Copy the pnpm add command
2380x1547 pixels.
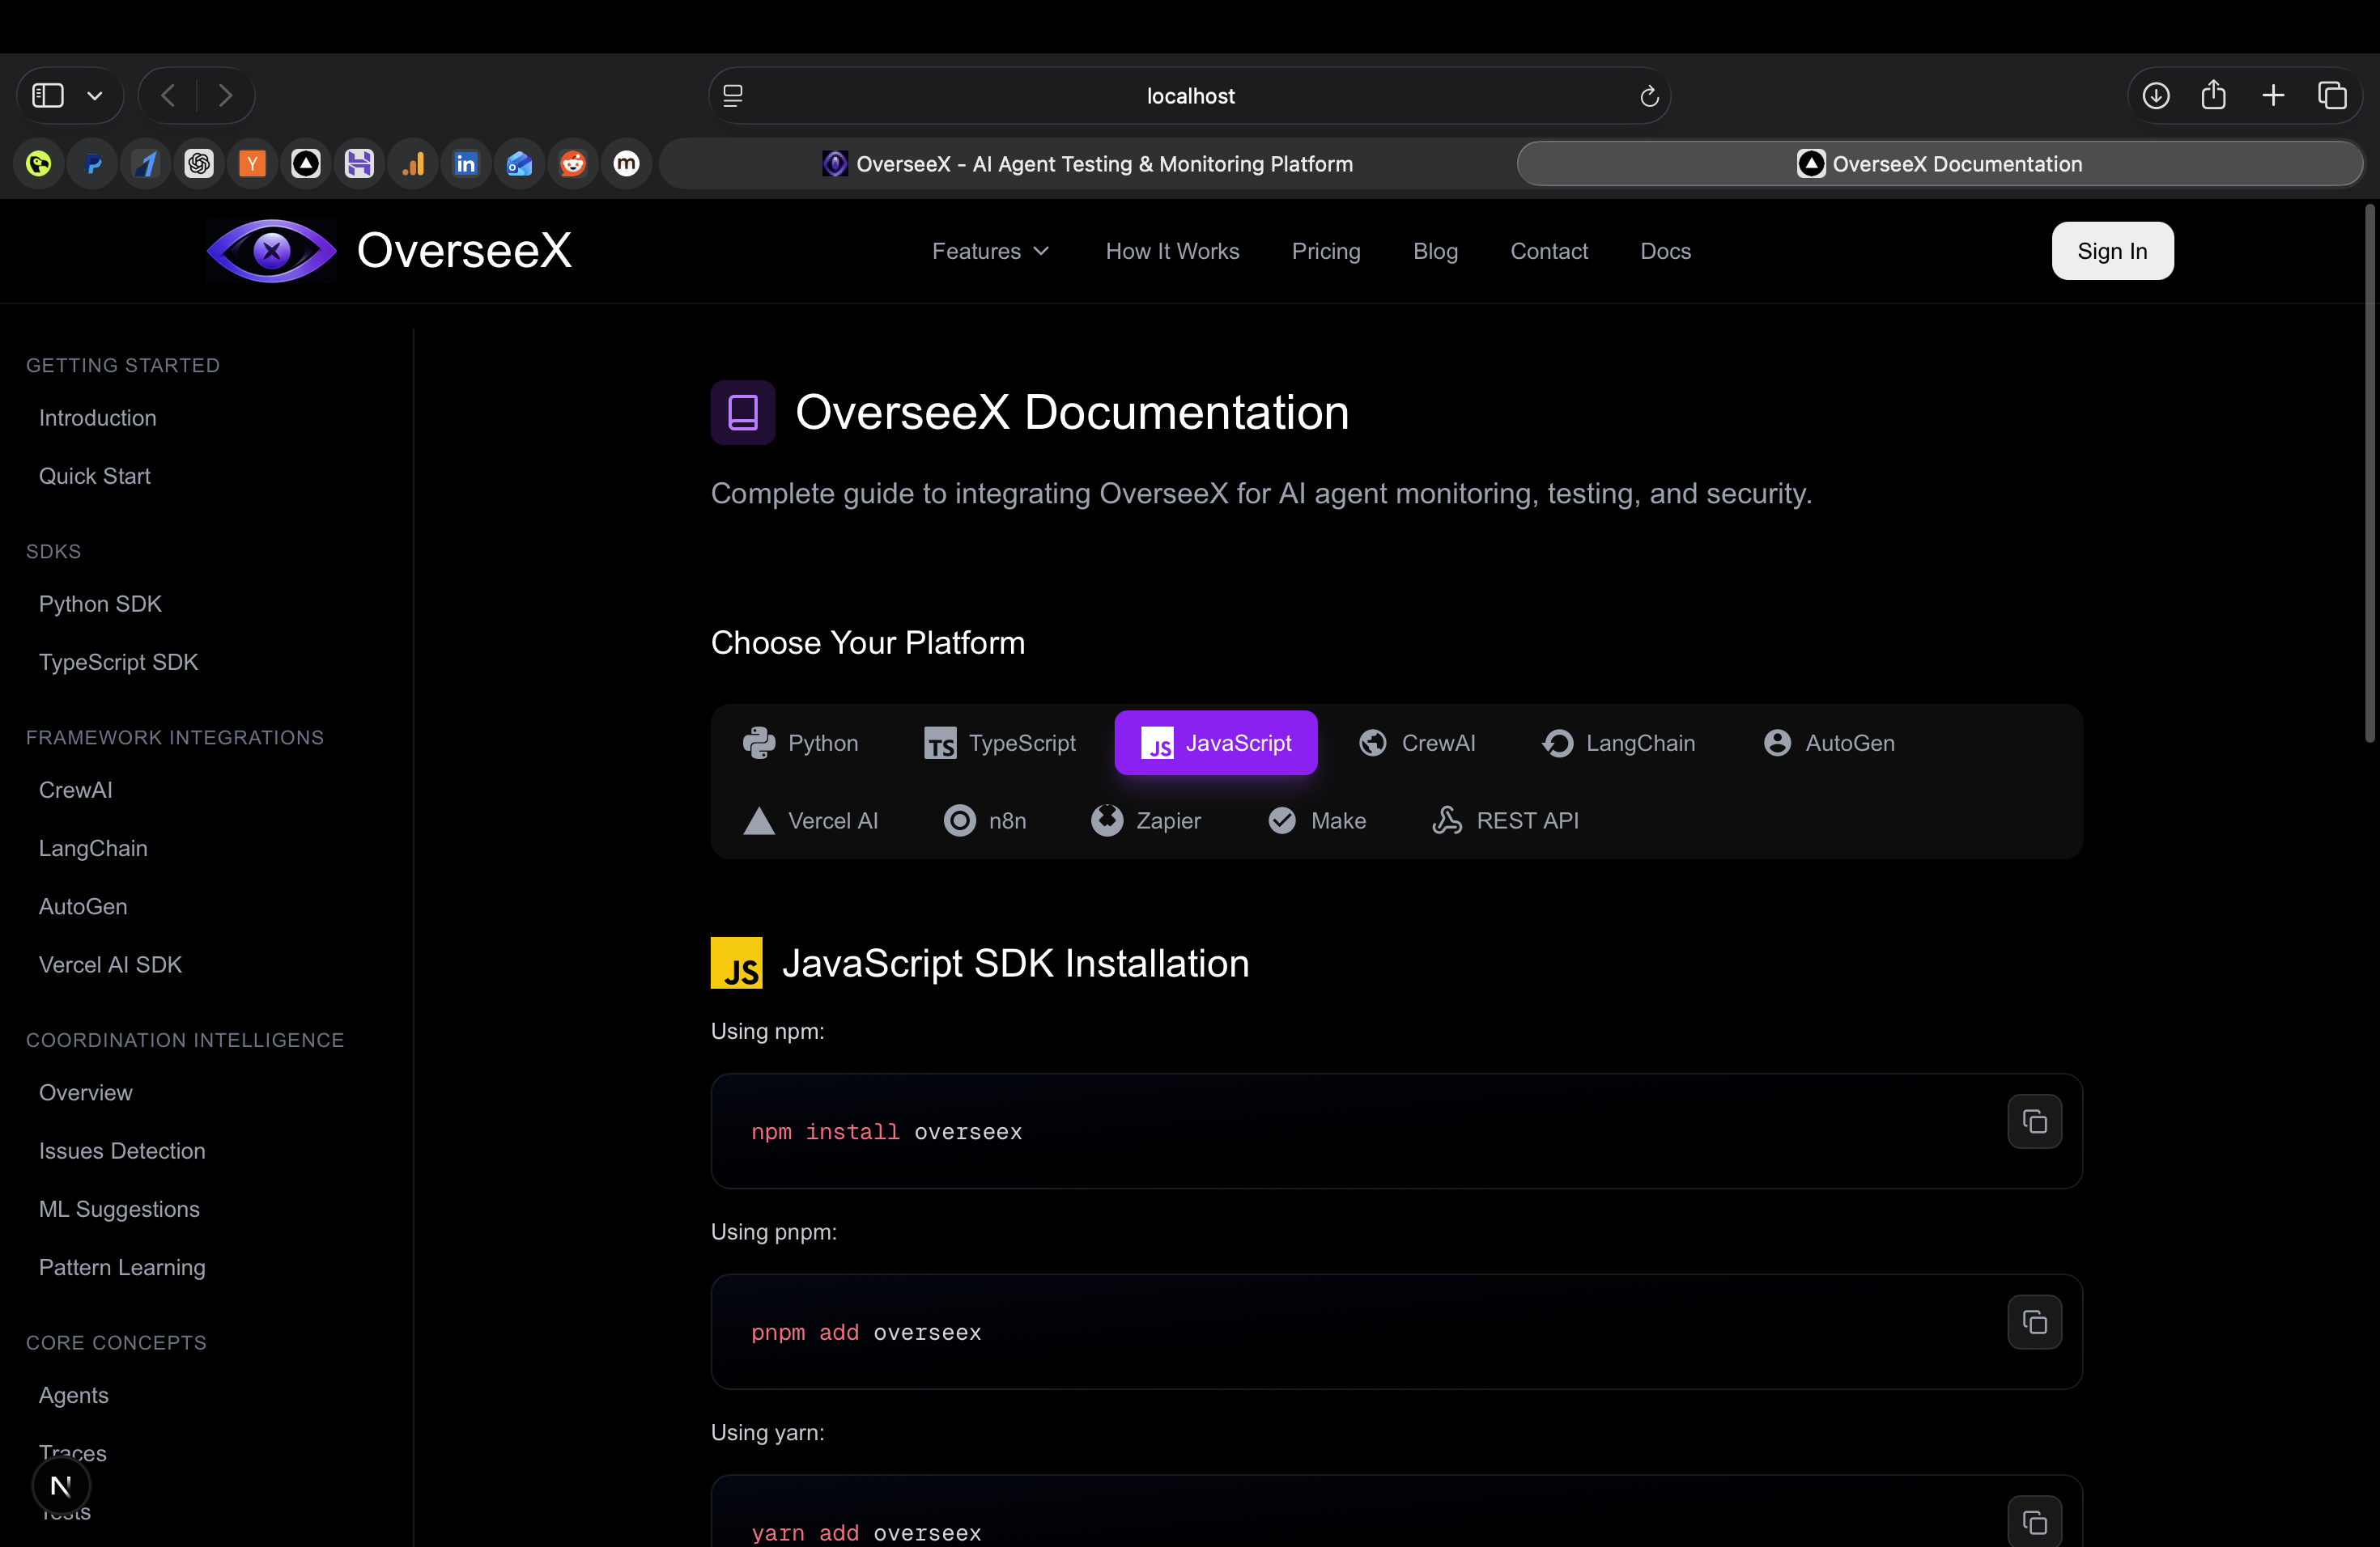click(2034, 1322)
